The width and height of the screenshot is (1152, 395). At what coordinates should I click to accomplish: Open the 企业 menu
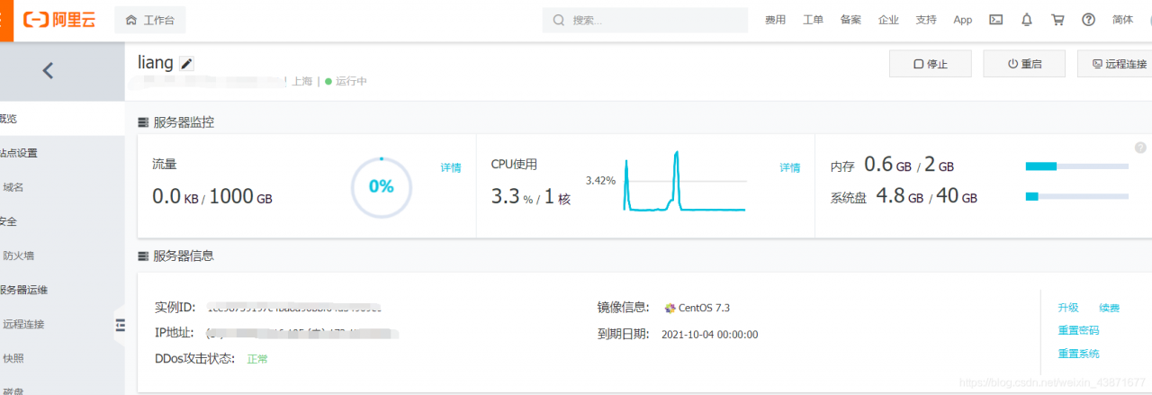click(x=888, y=20)
